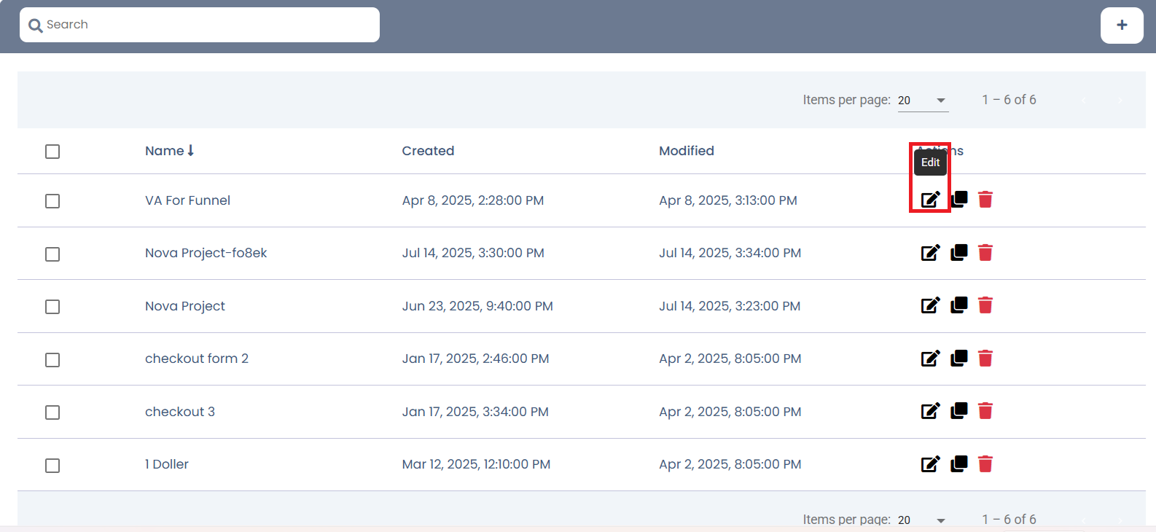Screen dimensions: 1156x532
Task: Edit the Nova Project entry
Action: 930,305
